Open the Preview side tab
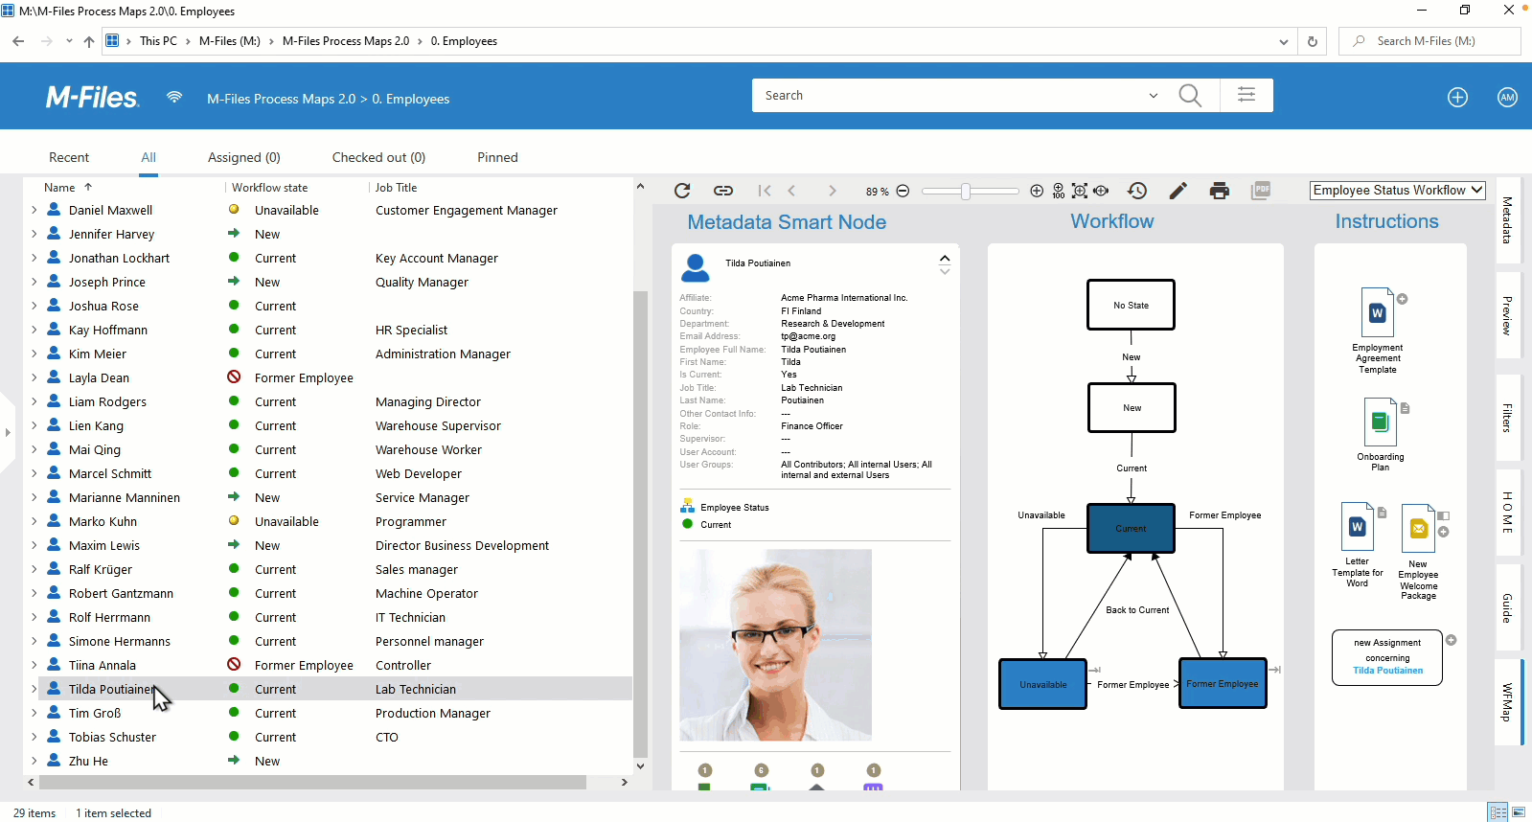Image resolution: width=1532 pixels, height=822 pixels. [1507, 315]
